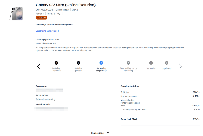The height and width of the screenshot is (136, 203).
Task: Click the orange PRE-ORDER badge
Action: pos(42,18)
